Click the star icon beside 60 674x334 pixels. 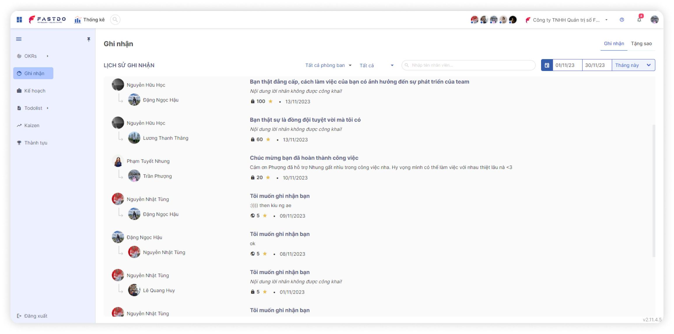pos(268,139)
